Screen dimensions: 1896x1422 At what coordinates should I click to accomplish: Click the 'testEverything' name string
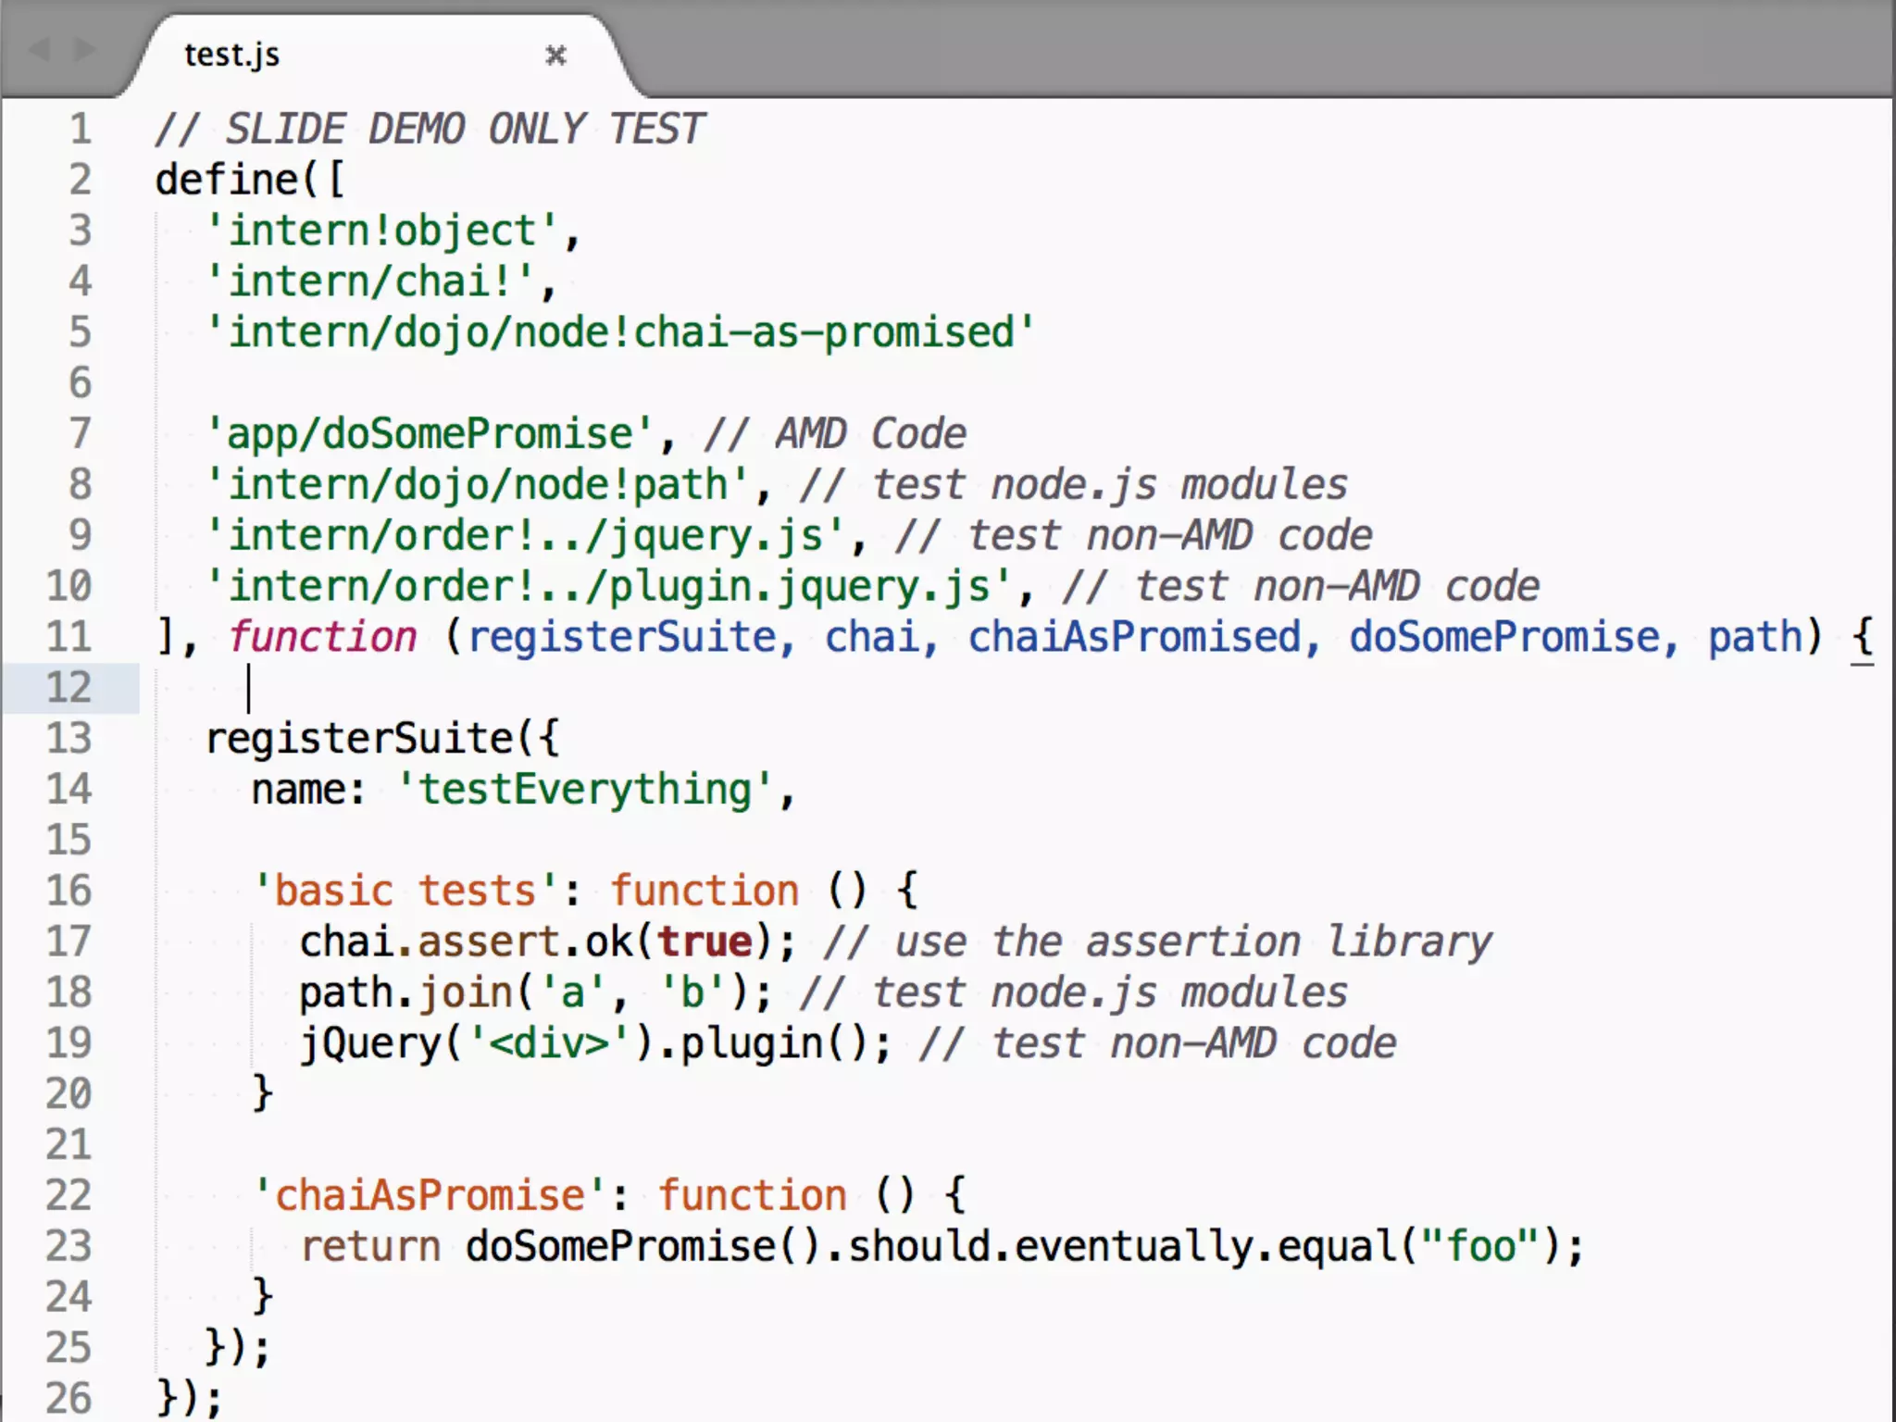click(x=585, y=790)
